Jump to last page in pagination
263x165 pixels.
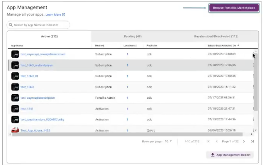tap(252, 141)
